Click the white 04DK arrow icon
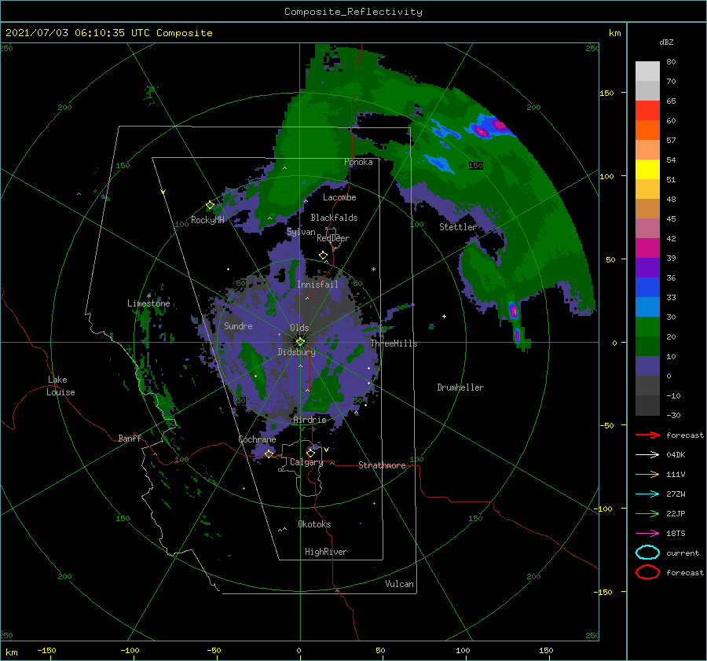The image size is (707, 661). coord(647,455)
